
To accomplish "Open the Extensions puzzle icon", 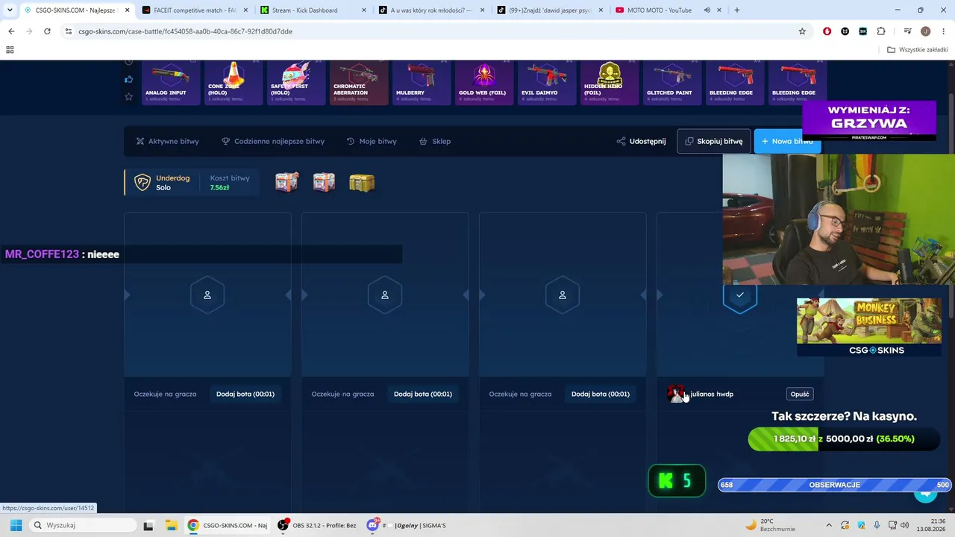I will click(x=881, y=31).
